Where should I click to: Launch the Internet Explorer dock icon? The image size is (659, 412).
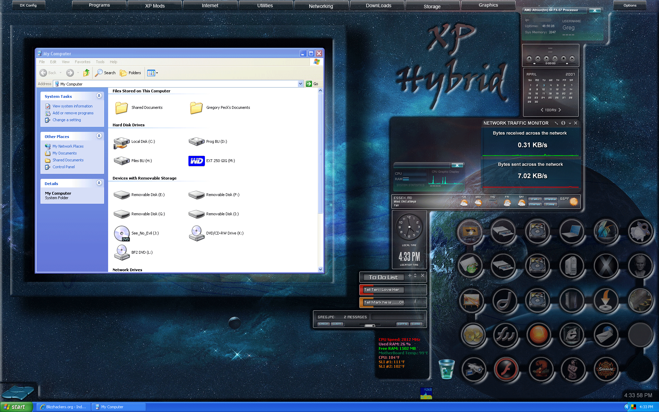(x=572, y=335)
